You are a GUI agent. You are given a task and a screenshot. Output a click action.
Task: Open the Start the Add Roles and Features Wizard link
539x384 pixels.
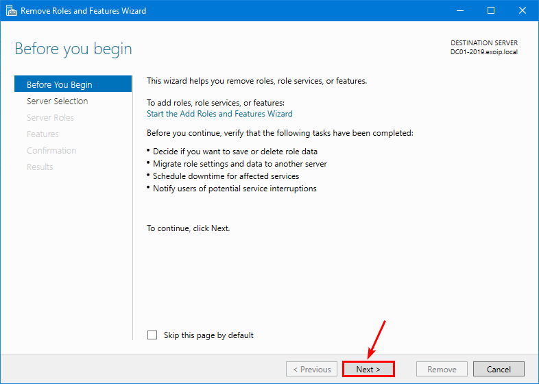(x=219, y=114)
